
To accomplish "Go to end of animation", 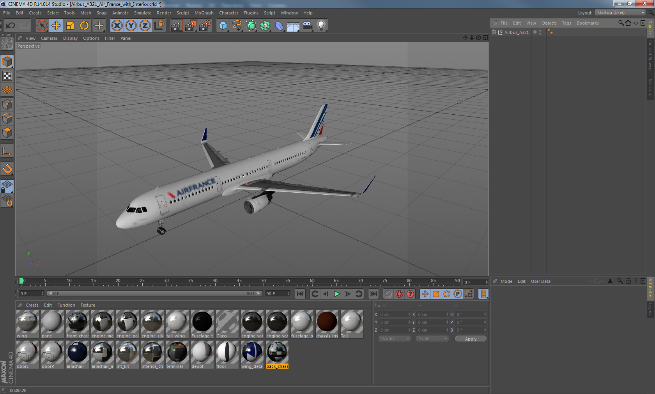I will point(374,294).
